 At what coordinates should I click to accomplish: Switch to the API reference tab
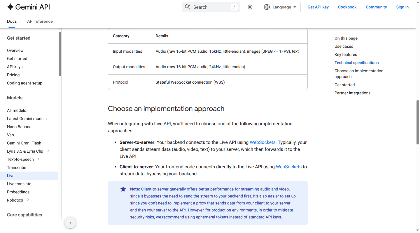[x=40, y=21]
